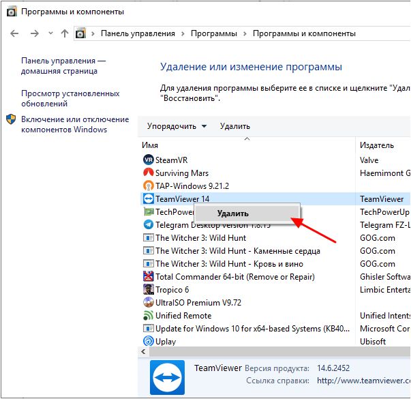Screen dimensions: 411x399
Task: Click publisher Valve cell
Action: [x=369, y=160]
